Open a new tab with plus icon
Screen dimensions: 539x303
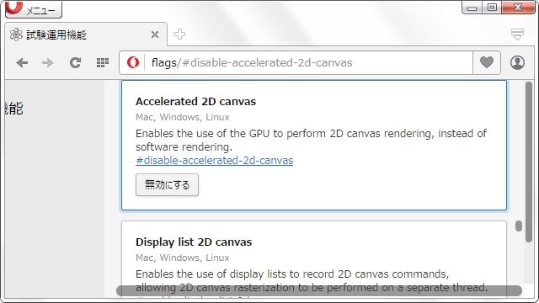pyautogui.click(x=179, y=35)
